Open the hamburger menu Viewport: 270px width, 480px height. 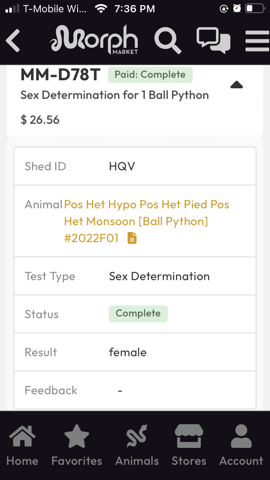(x=257, y=41)
